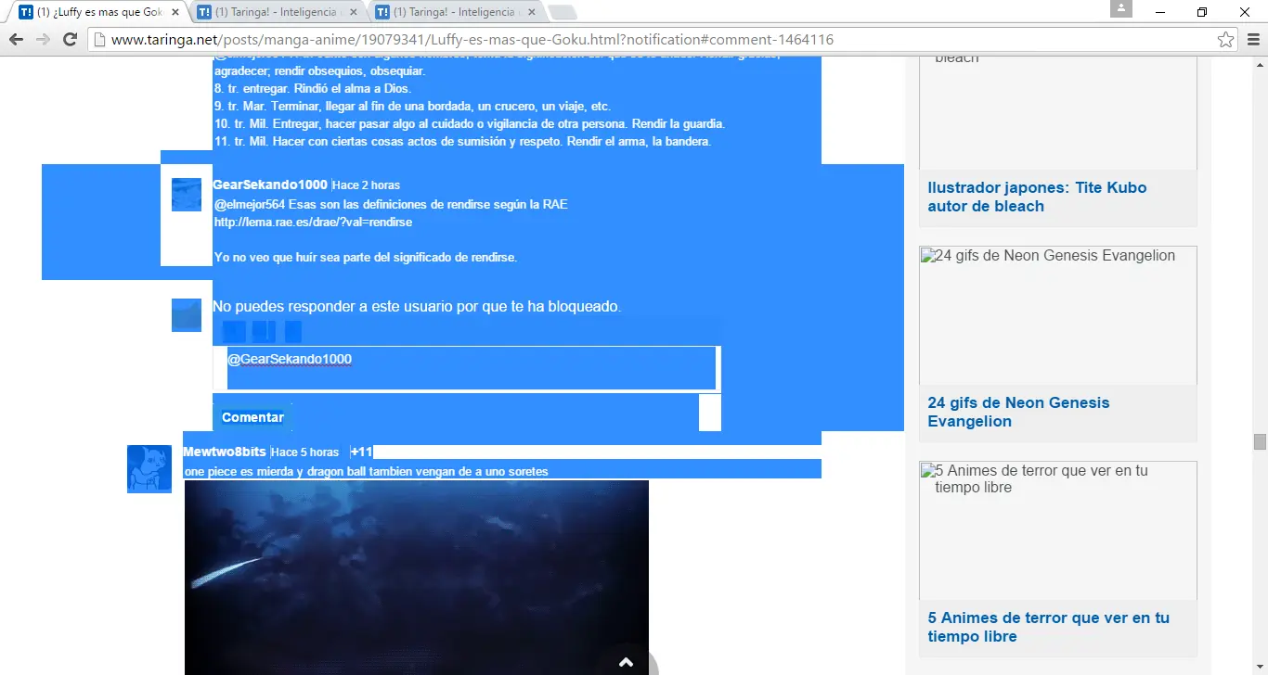The width and height of the screenshot is (1268, 675).
Task: Jump to top with the up-arrow button
Action: click(627, 661)
